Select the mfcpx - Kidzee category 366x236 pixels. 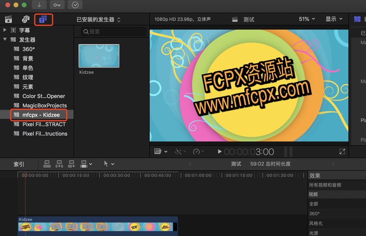tap(41, 115)
